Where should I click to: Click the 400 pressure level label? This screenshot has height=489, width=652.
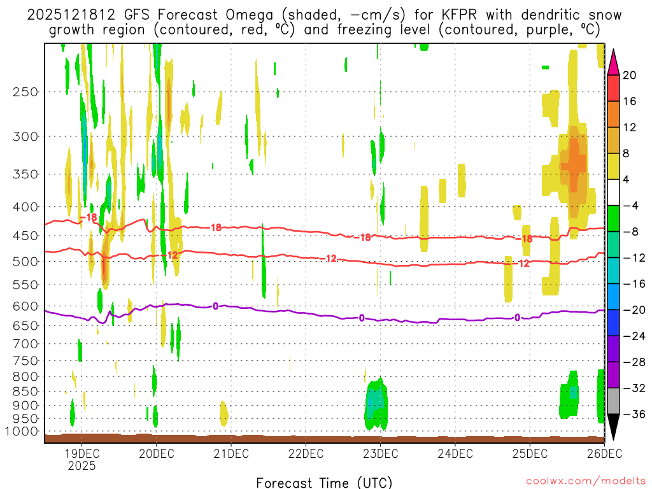coord(25,207)
